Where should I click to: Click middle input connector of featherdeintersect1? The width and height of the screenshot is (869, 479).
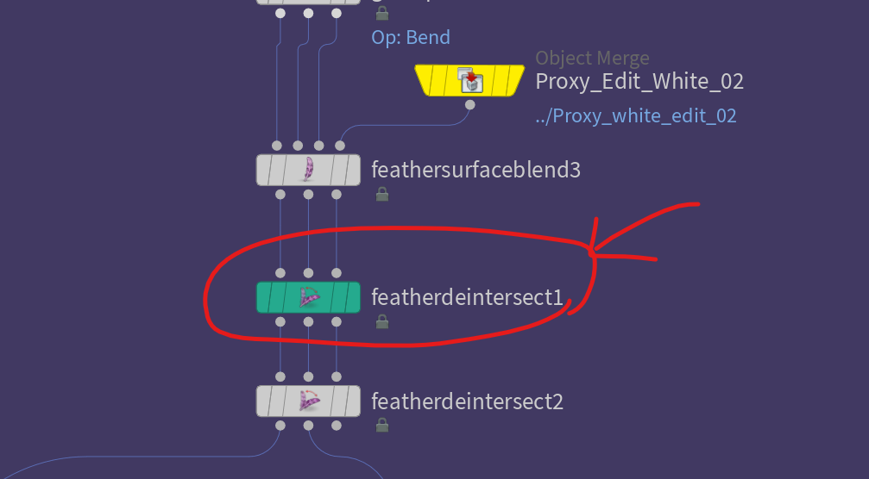click(x=308, y=273)
